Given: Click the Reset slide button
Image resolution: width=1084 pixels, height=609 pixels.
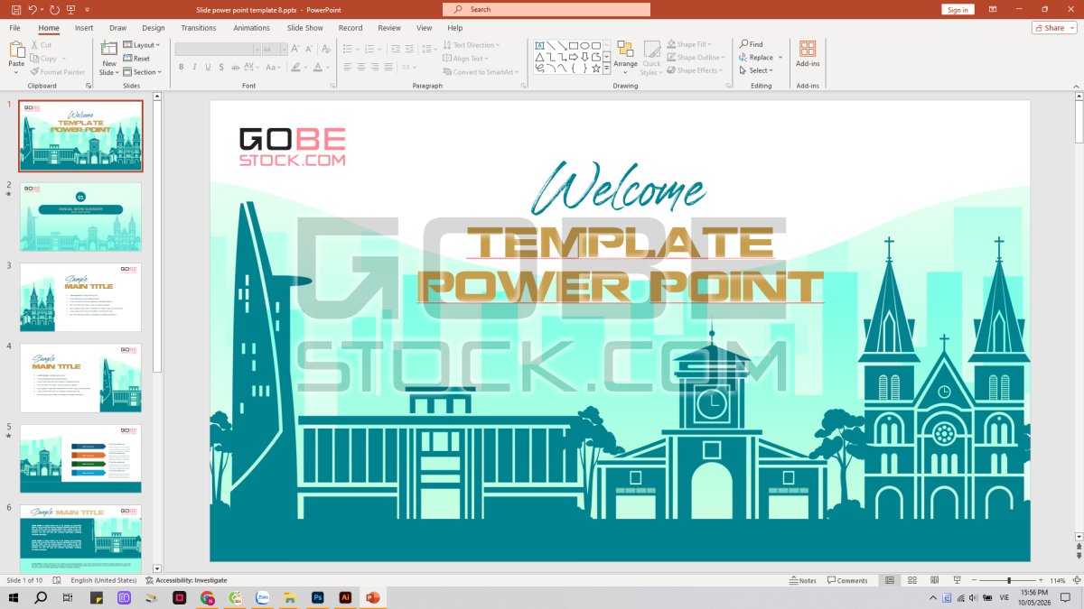Looking at the screenshot, I should [x=136, y=59].
